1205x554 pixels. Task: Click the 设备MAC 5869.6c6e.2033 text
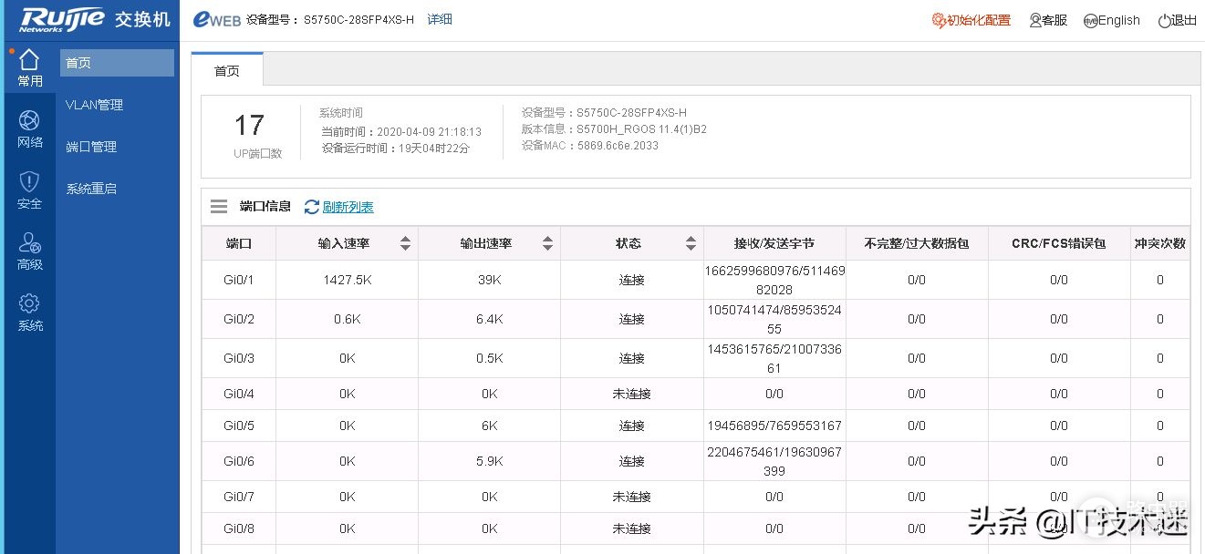(590, 145)
